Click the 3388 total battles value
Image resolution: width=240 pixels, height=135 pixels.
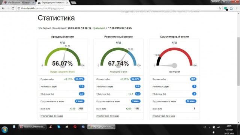(x=81, y=108)
